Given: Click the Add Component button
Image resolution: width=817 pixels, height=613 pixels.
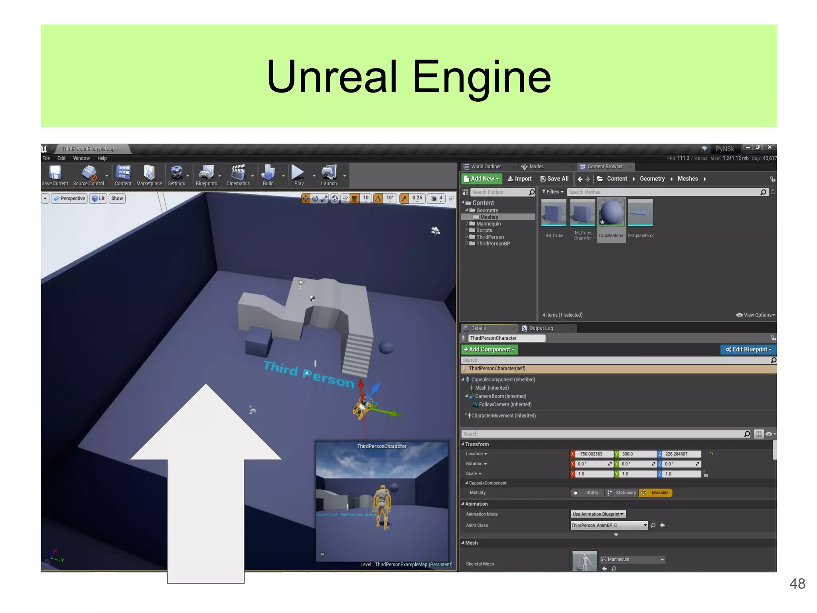Looking at the screenshot, I should (489, 350).
